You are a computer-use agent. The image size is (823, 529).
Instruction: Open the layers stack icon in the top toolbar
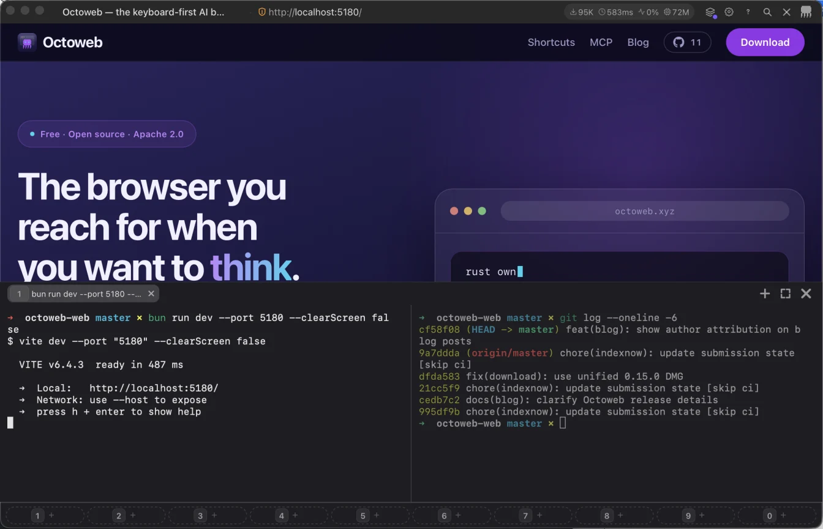(710, 12)
